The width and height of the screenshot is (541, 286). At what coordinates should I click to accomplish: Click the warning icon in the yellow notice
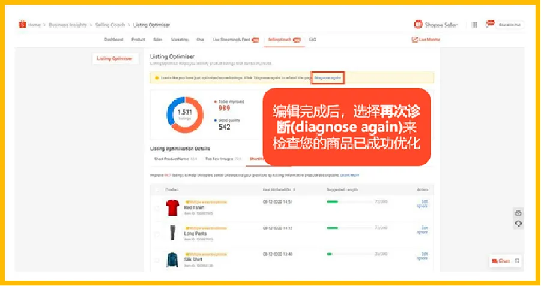pyautogui.click(x=157, y=78)
